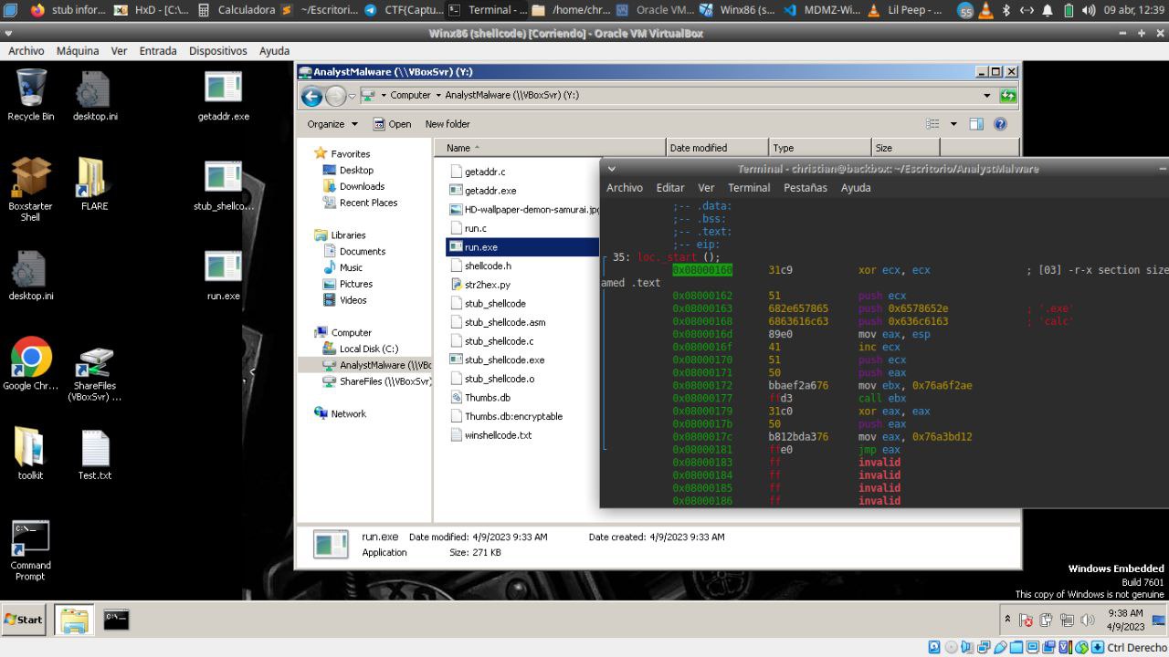1169x657 pixels.
Task: Open terminal Editar menu
Action: (670, 188)
